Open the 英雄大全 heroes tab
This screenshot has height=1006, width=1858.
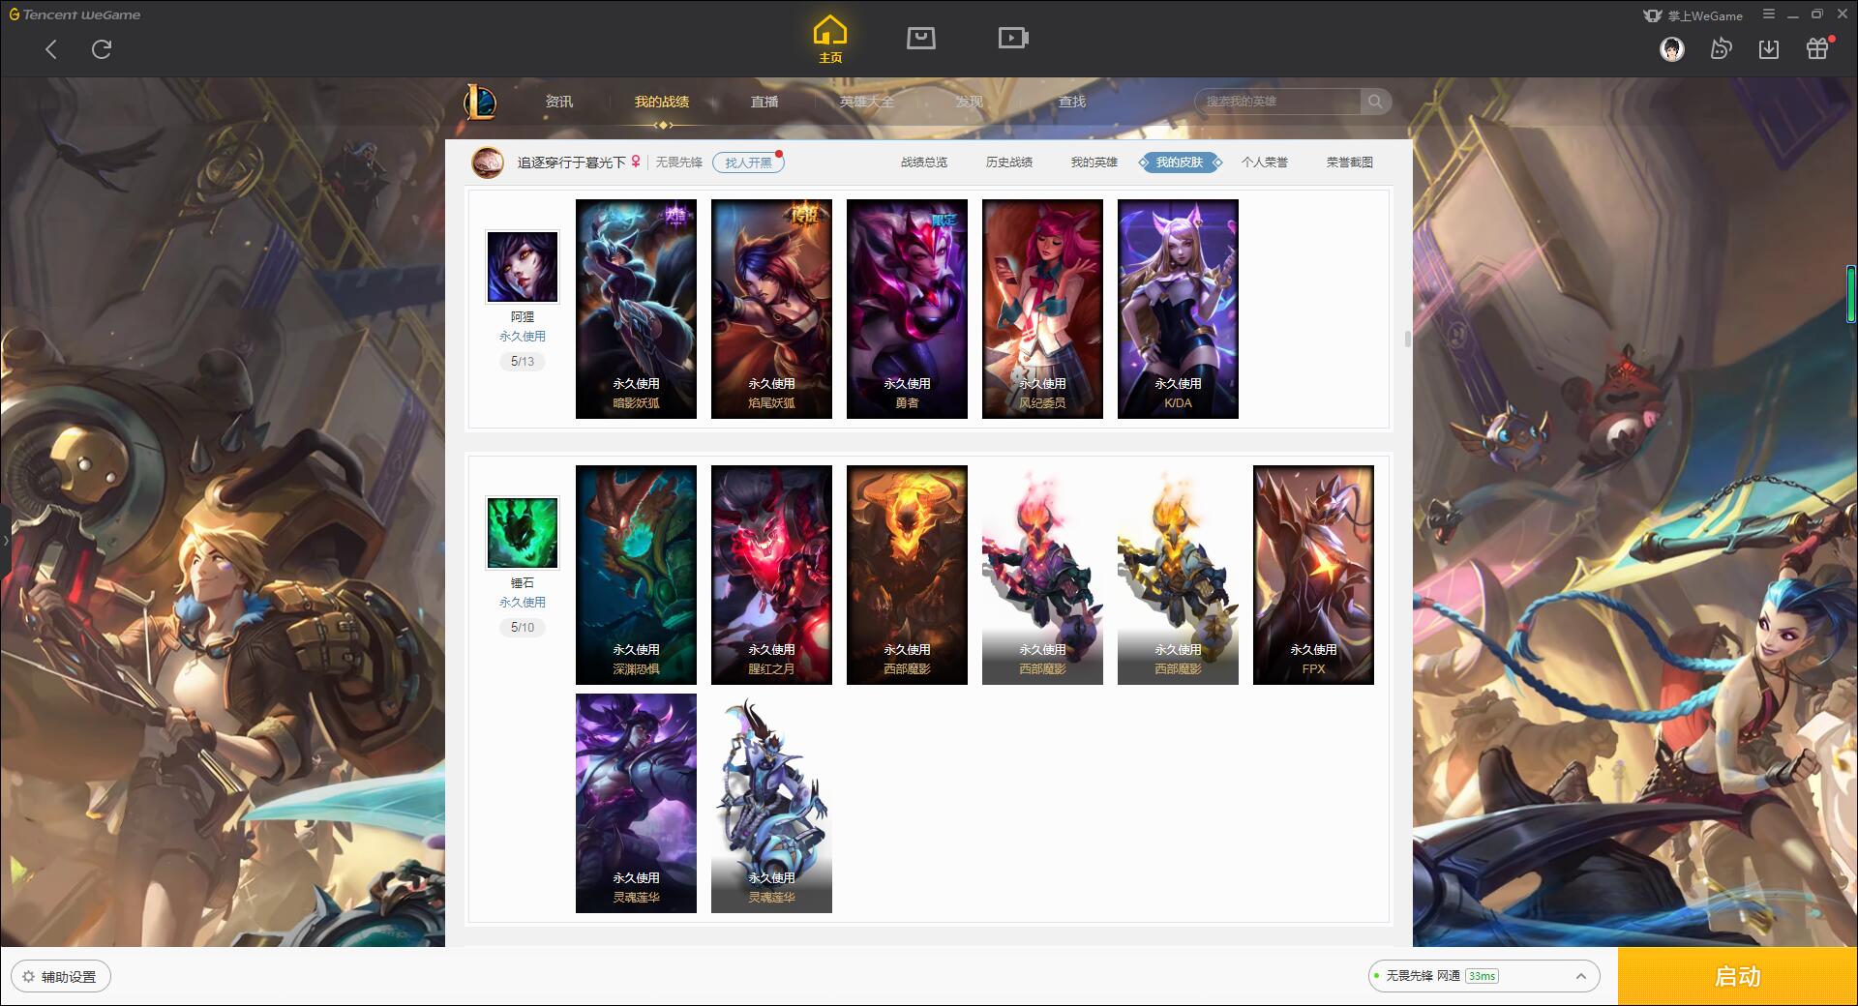867,102
